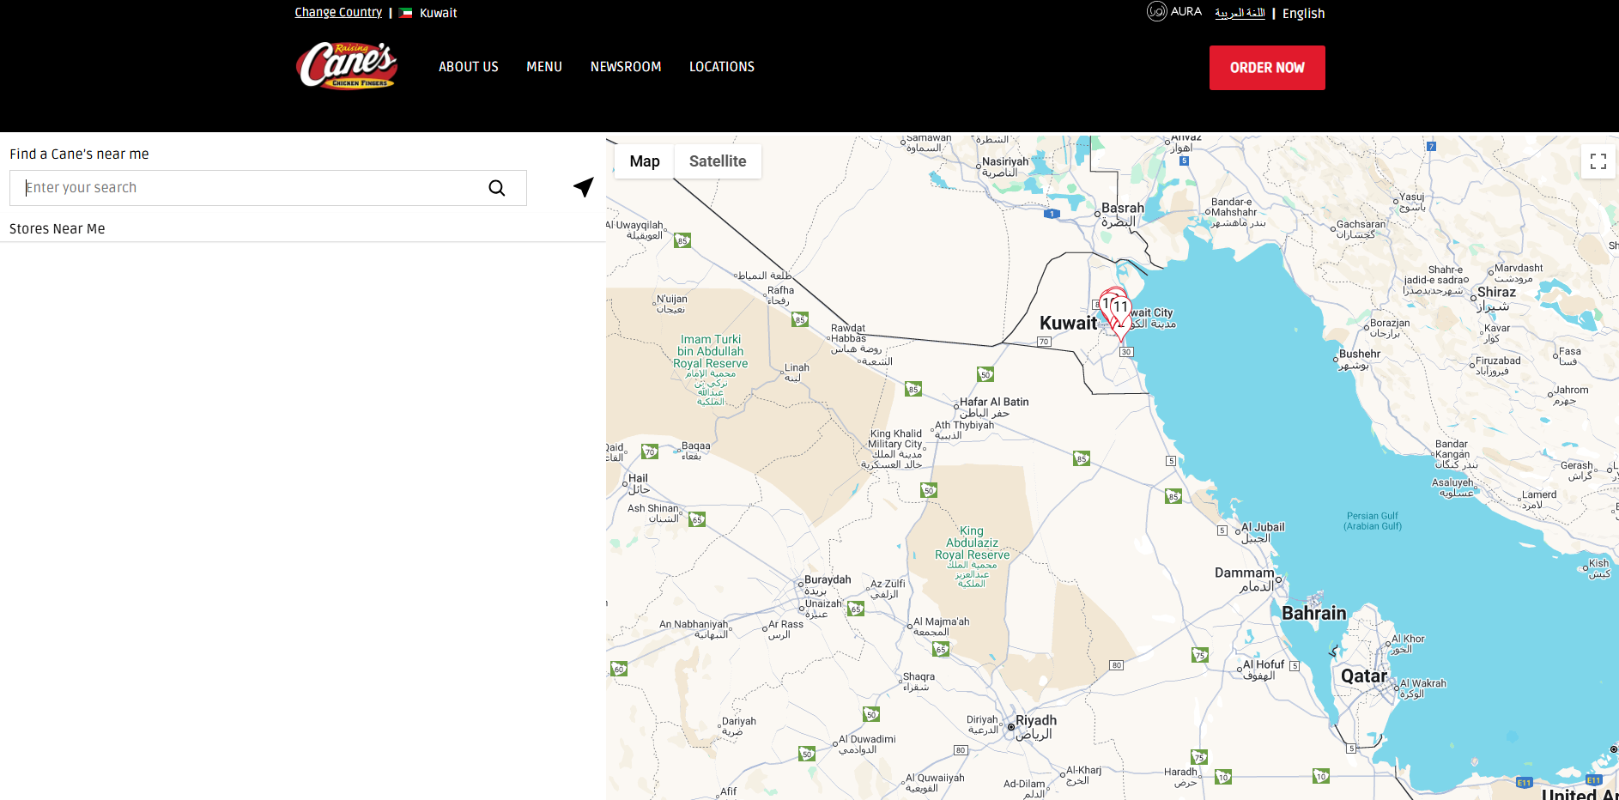Click the search magnifier icon
Image resolution: width=1619 pixels, height=800 pixels.
[x=497, y=188]
